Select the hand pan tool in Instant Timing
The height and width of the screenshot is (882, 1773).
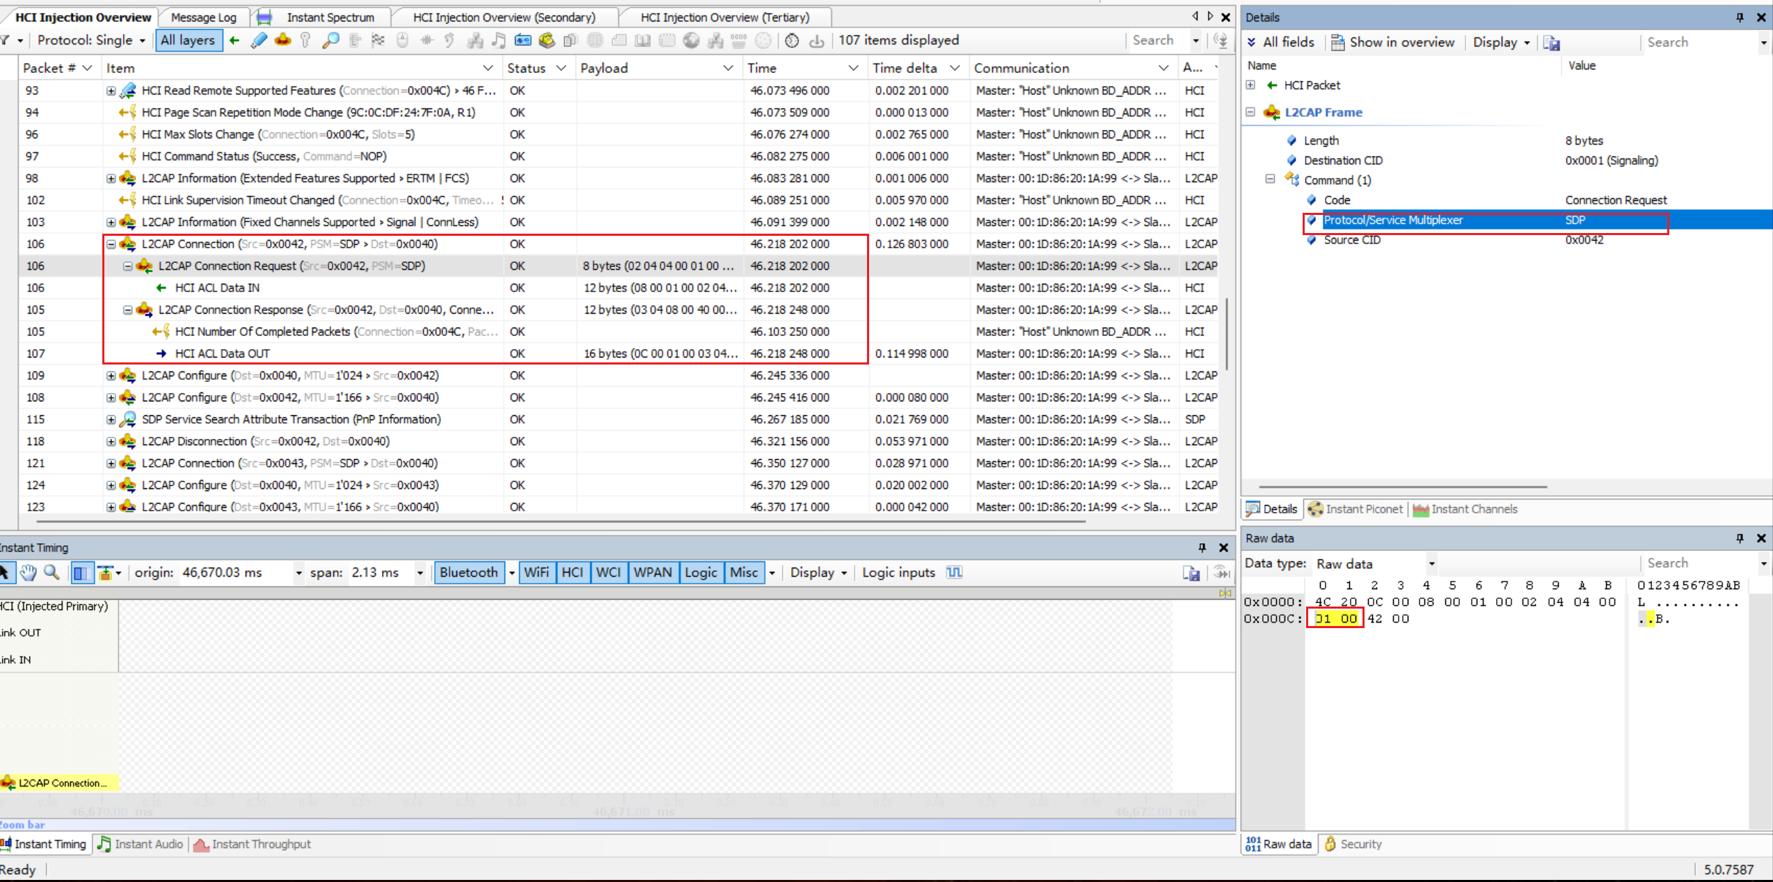28,572
